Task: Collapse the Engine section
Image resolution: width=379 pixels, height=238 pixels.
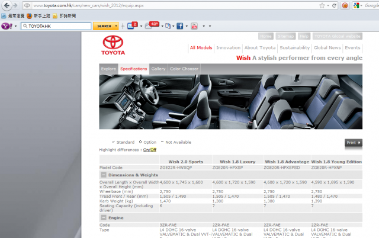Action: 104,217
